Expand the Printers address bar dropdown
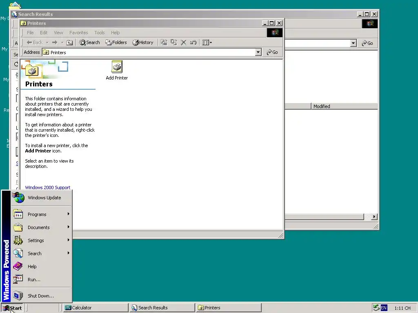 tap(258, 52)
